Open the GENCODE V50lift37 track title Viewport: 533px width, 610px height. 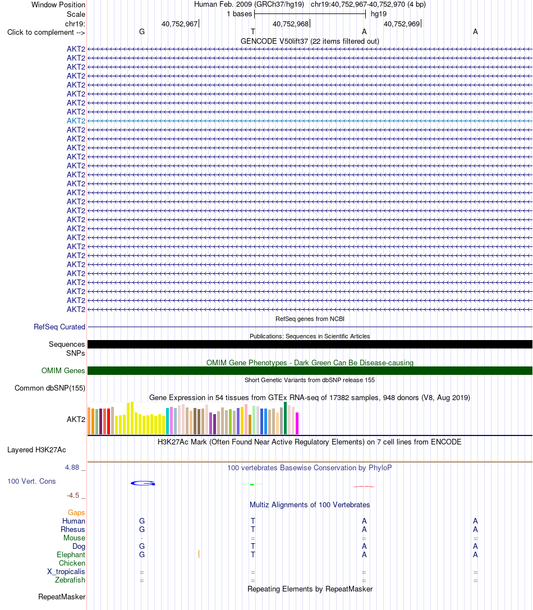click(x=310, y=41)
